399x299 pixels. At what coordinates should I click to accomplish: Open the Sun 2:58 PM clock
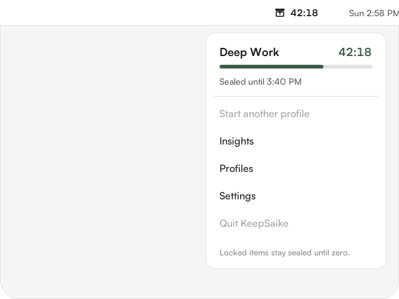click(374, 13)
